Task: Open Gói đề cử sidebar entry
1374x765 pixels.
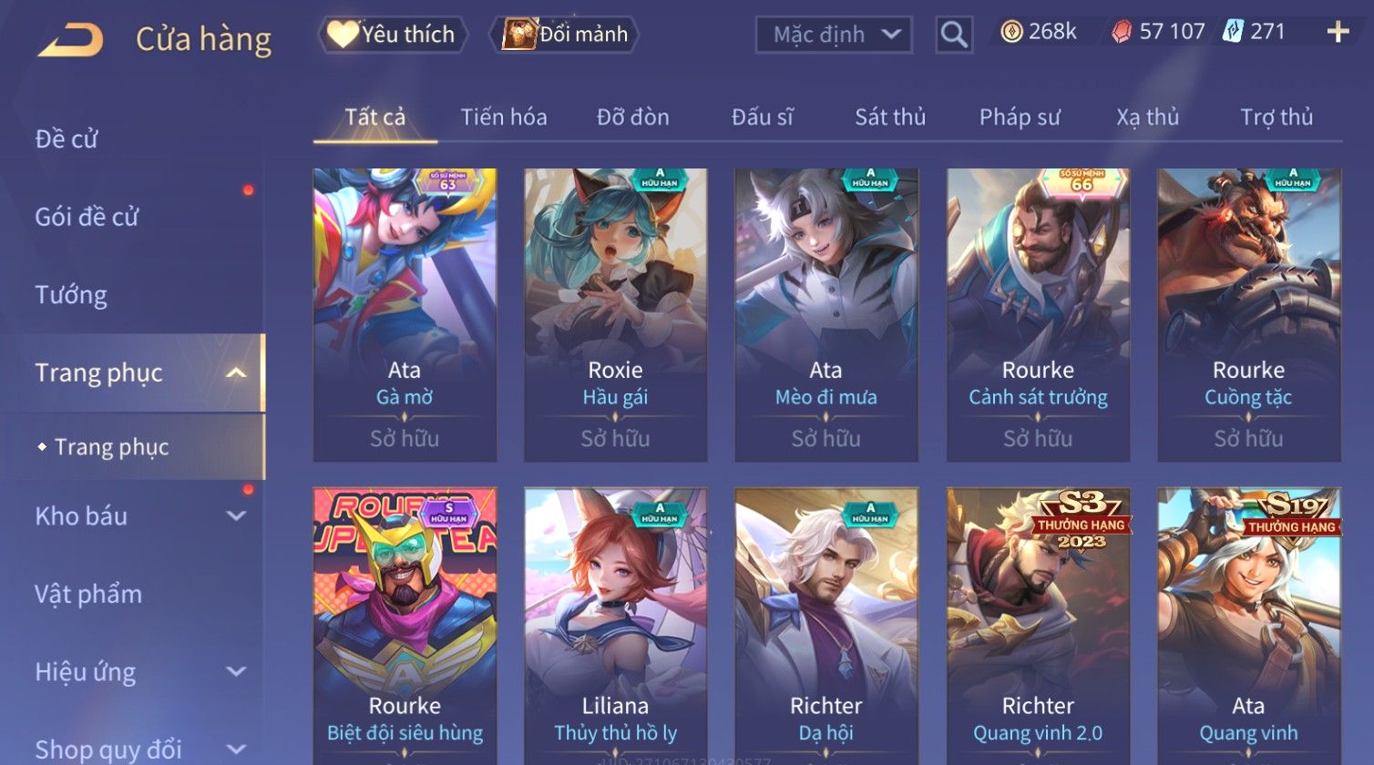Action: 87,217
